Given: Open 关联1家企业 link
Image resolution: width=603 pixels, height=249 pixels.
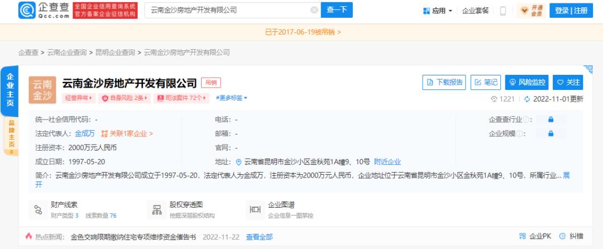Looking at the screenshot, I should [127, 134].
